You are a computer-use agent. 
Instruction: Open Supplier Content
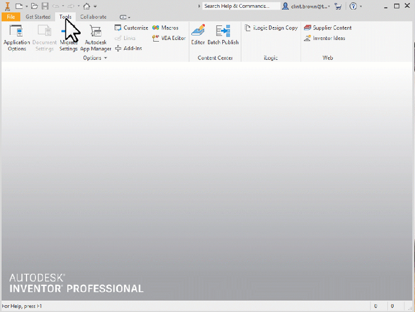(x=328, y=28)
